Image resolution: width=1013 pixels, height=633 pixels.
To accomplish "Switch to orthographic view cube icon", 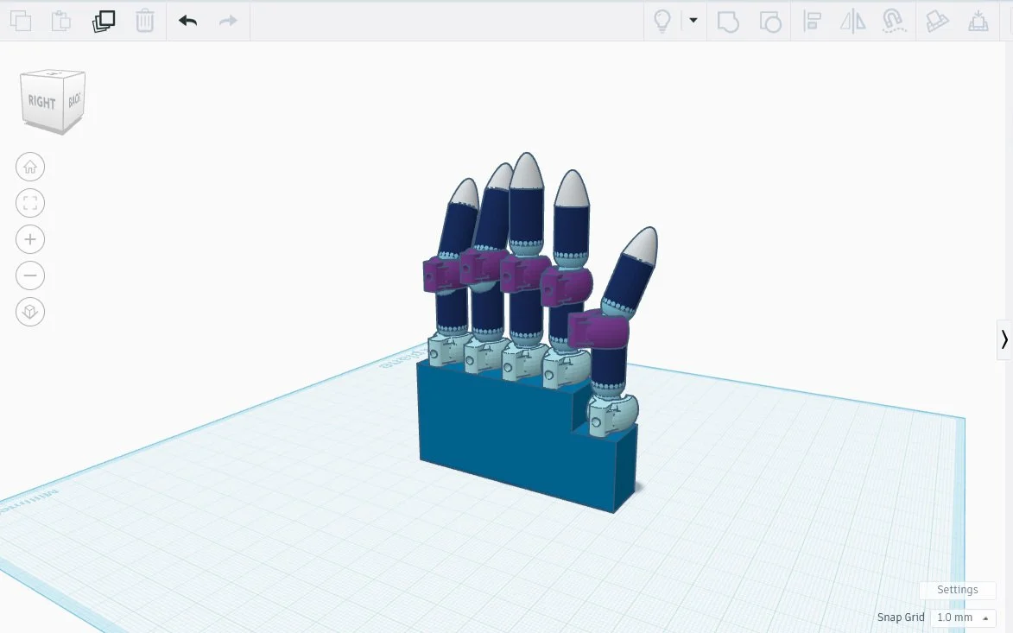I will (x=29, y=312).
